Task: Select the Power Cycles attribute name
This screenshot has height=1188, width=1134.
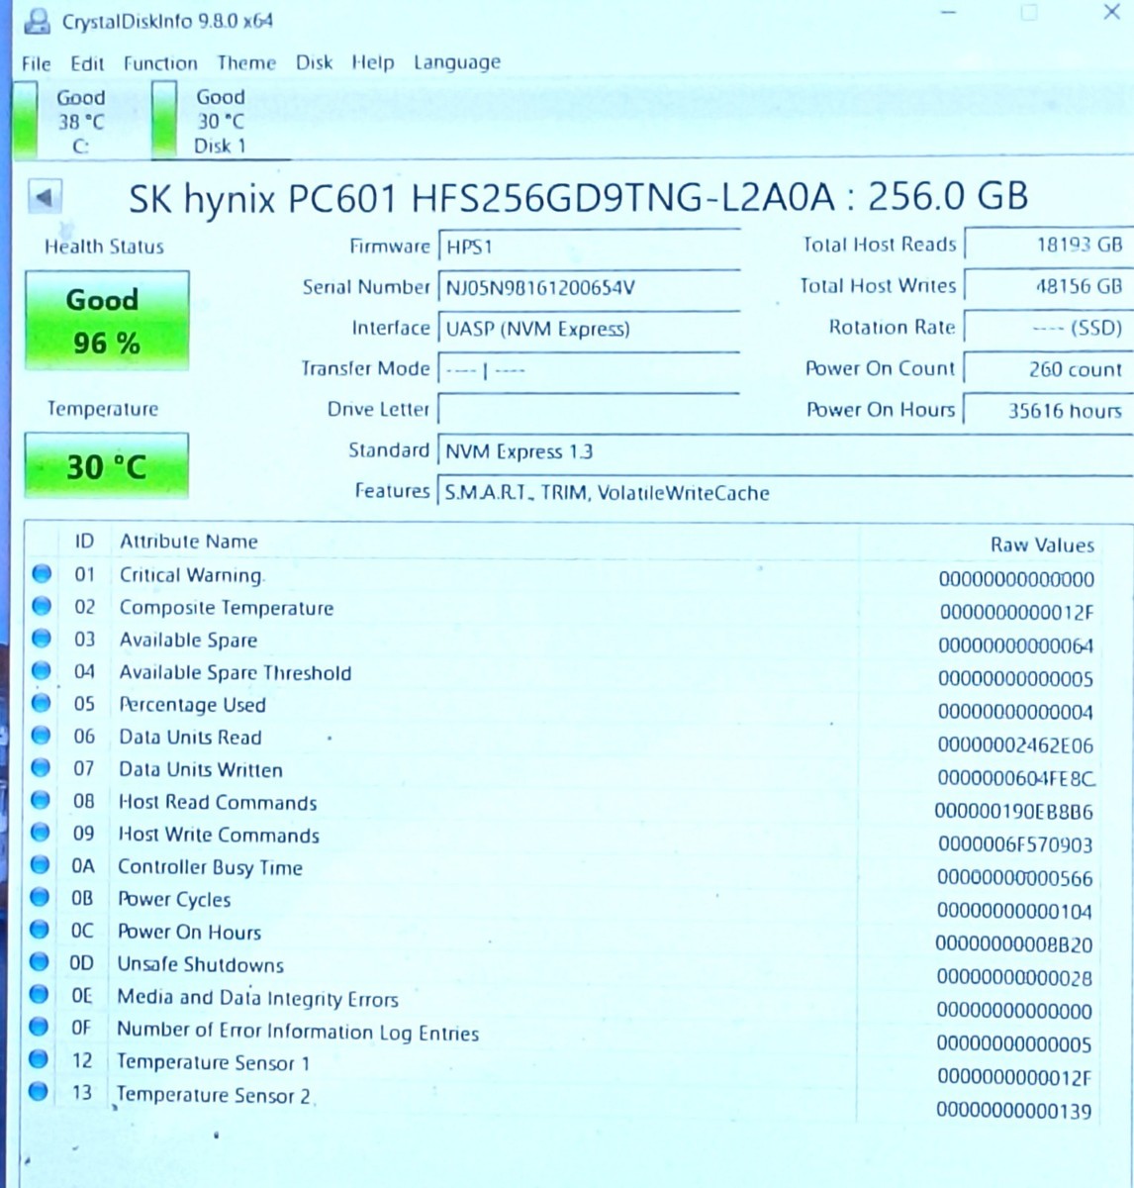Action: click(174, 900)
